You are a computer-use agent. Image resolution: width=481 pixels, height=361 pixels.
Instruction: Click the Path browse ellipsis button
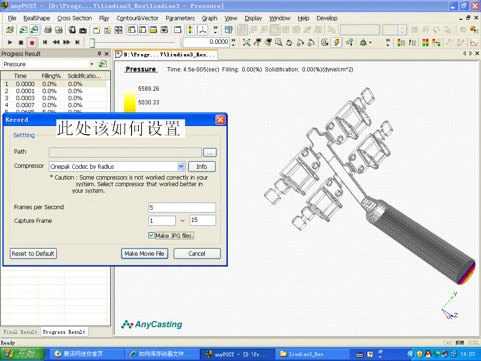tap(210, 153)
